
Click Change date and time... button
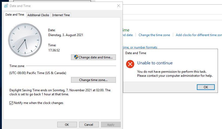(93, 57)
